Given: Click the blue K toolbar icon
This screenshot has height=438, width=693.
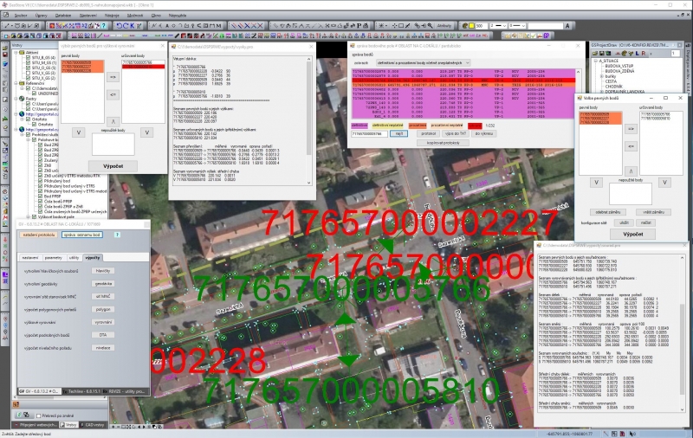Looking at the screenshot, I should [x=133, y=26].
